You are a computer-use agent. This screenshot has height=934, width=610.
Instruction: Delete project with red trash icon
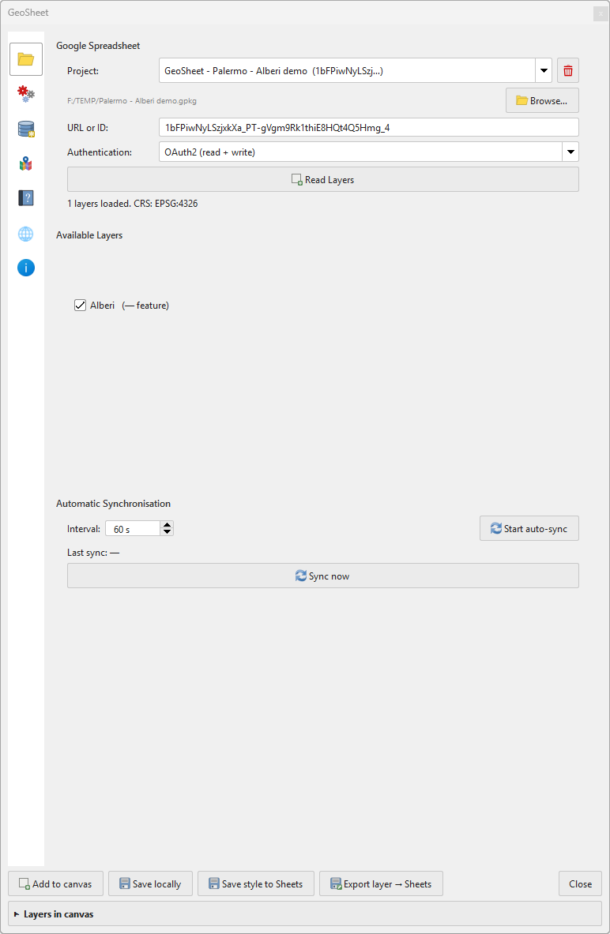coord(567,70)
